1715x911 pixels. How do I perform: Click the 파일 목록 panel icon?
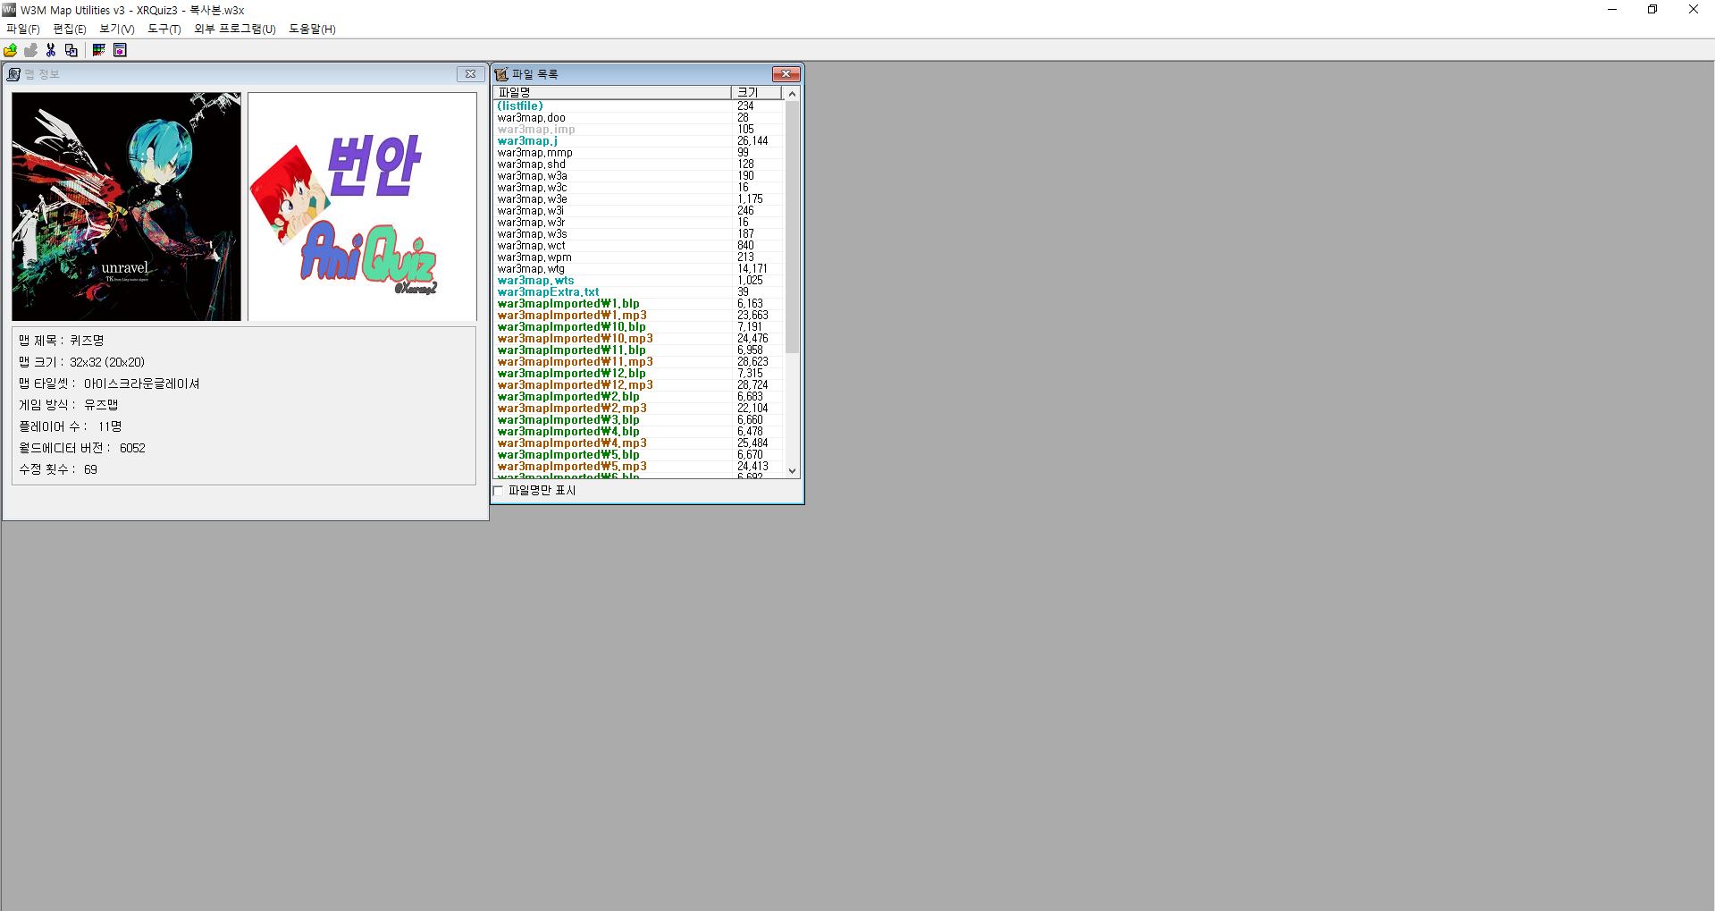[x=501, y=74]
